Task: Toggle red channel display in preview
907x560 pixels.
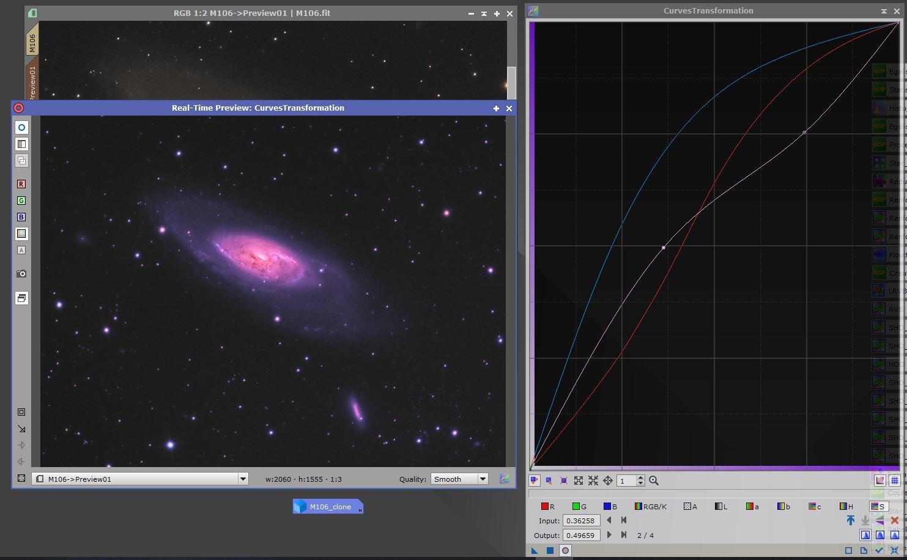Action: 21,184
